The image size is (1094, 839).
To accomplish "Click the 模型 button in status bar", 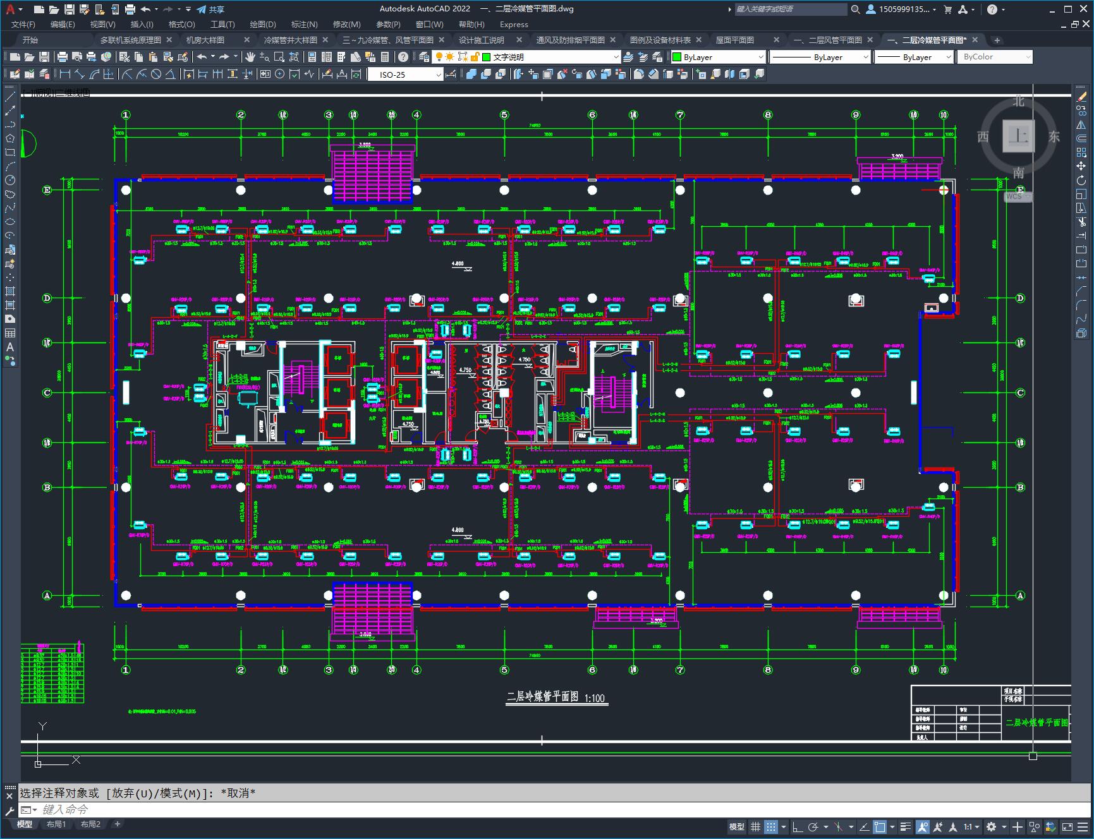I will (x=736, y=826).
